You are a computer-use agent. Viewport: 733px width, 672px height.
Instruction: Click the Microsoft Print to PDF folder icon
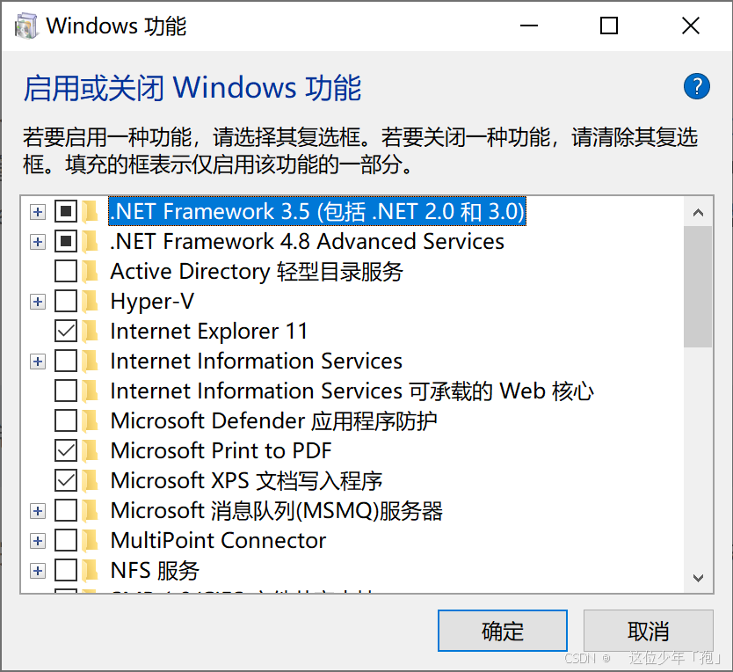point(88,450)
